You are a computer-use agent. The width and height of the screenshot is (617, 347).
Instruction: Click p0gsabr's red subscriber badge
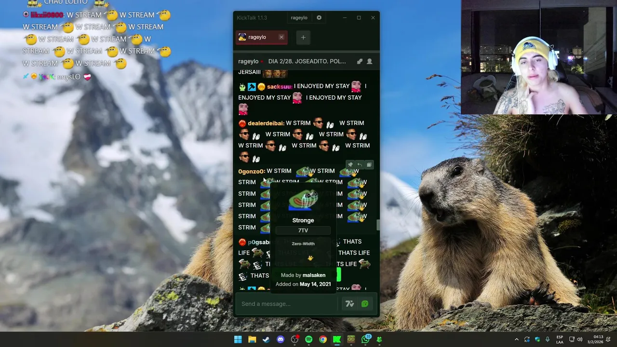tap(242, 242)
